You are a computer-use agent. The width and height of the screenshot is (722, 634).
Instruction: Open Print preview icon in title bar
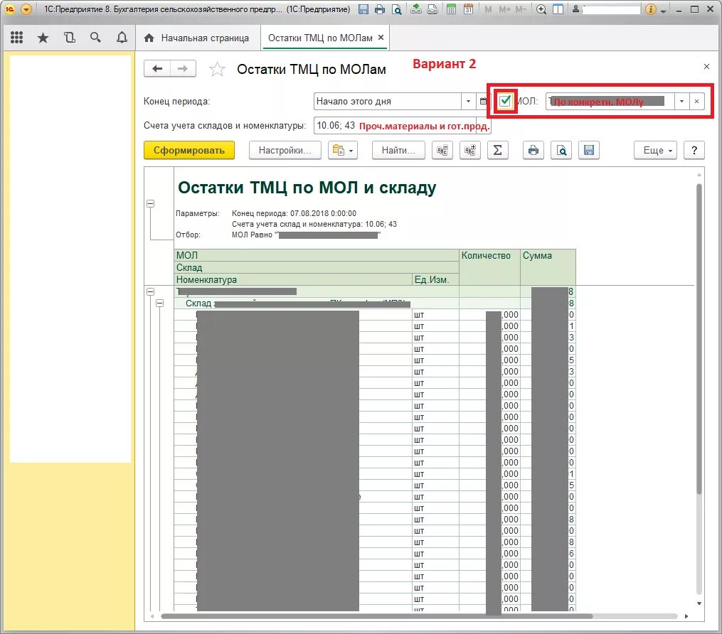click(396, 9)
